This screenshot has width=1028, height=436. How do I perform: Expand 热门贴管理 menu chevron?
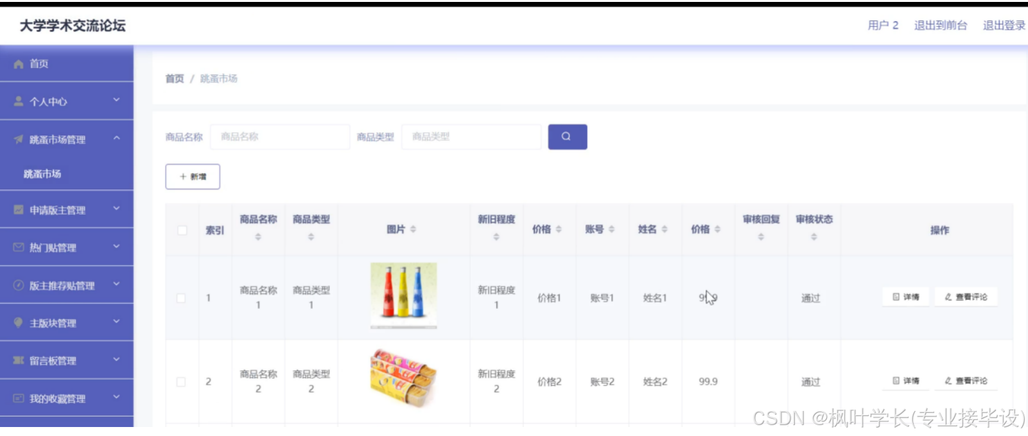pos(116,246)
